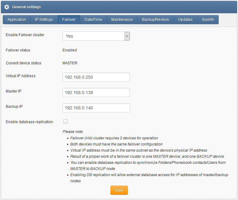
Task: Switch to the IP Settings tab
Action: coord(44,20)
